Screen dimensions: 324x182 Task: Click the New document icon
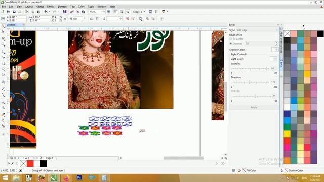click(x=3, y=12)
